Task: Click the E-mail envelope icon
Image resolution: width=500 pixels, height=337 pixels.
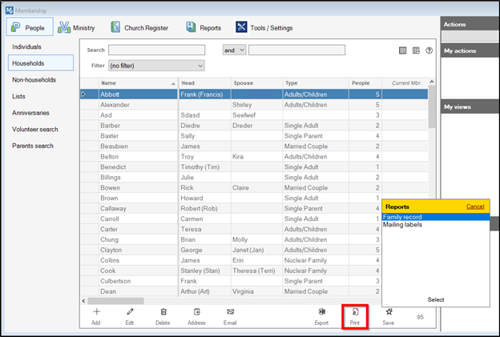Action: click(x=230, y=312)
